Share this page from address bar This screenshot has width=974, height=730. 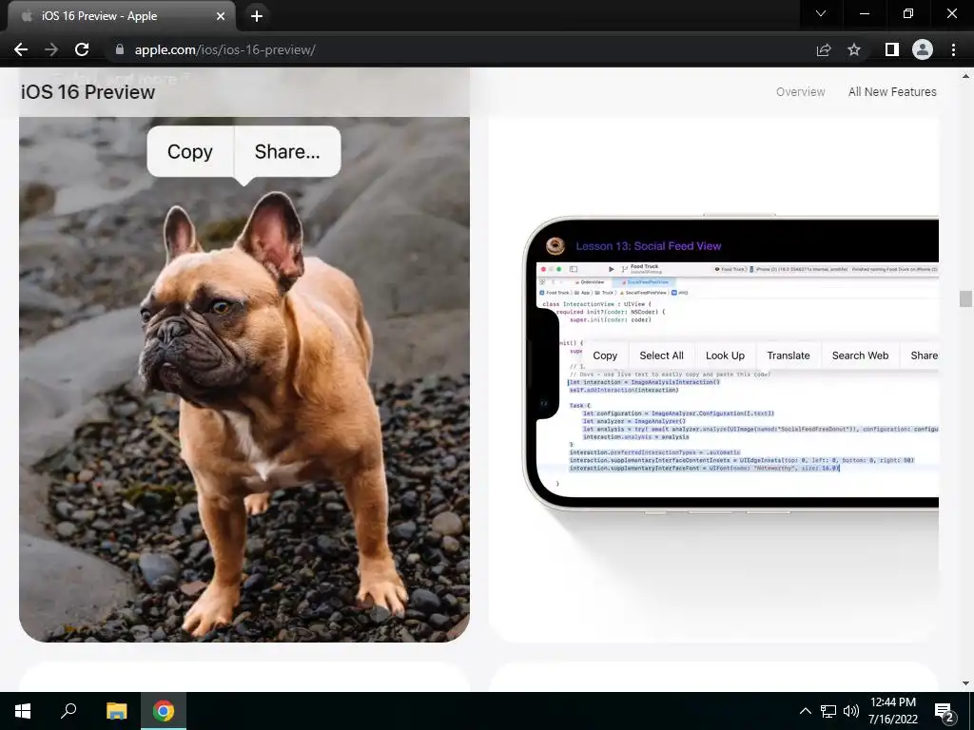824,49
